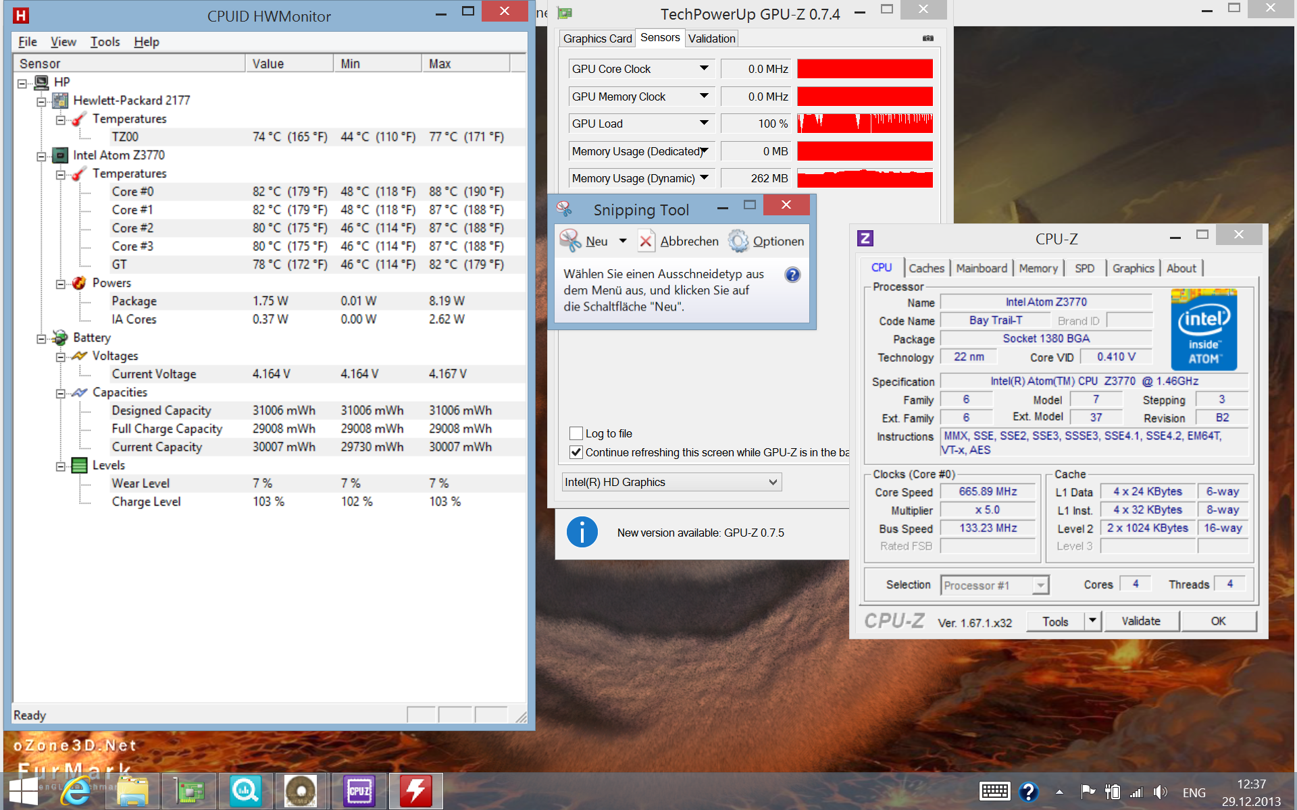Collapse the Intel Atom Z3770 node
Screen dimensions: 1297x810
[x=41, y=156]
